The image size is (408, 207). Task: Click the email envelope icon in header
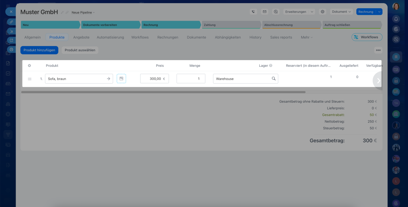pos(264,12)
